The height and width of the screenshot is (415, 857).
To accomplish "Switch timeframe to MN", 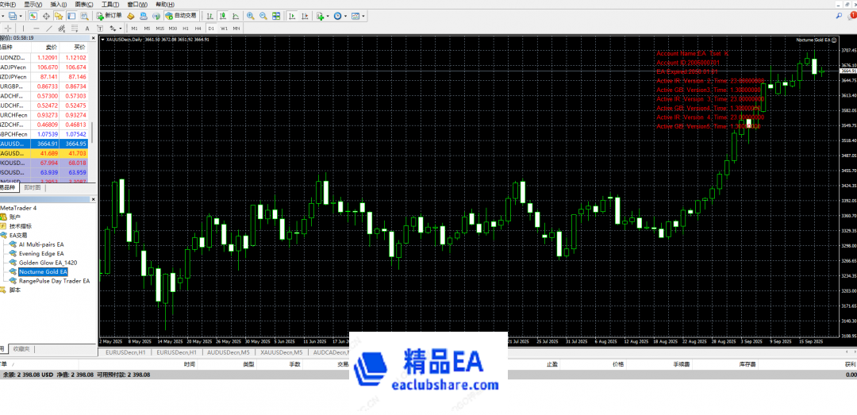I will (236, 28).
